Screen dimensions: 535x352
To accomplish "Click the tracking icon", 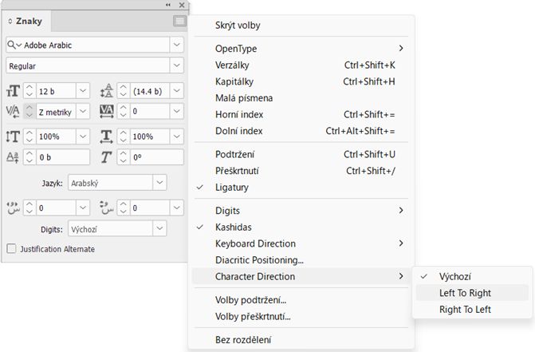I will click(107, 111).
